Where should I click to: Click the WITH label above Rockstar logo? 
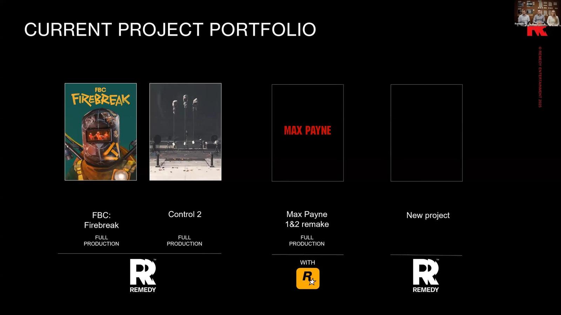click(x=307, y=262)
